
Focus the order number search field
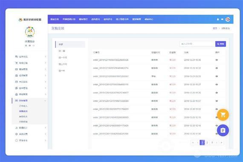[197, 44]
